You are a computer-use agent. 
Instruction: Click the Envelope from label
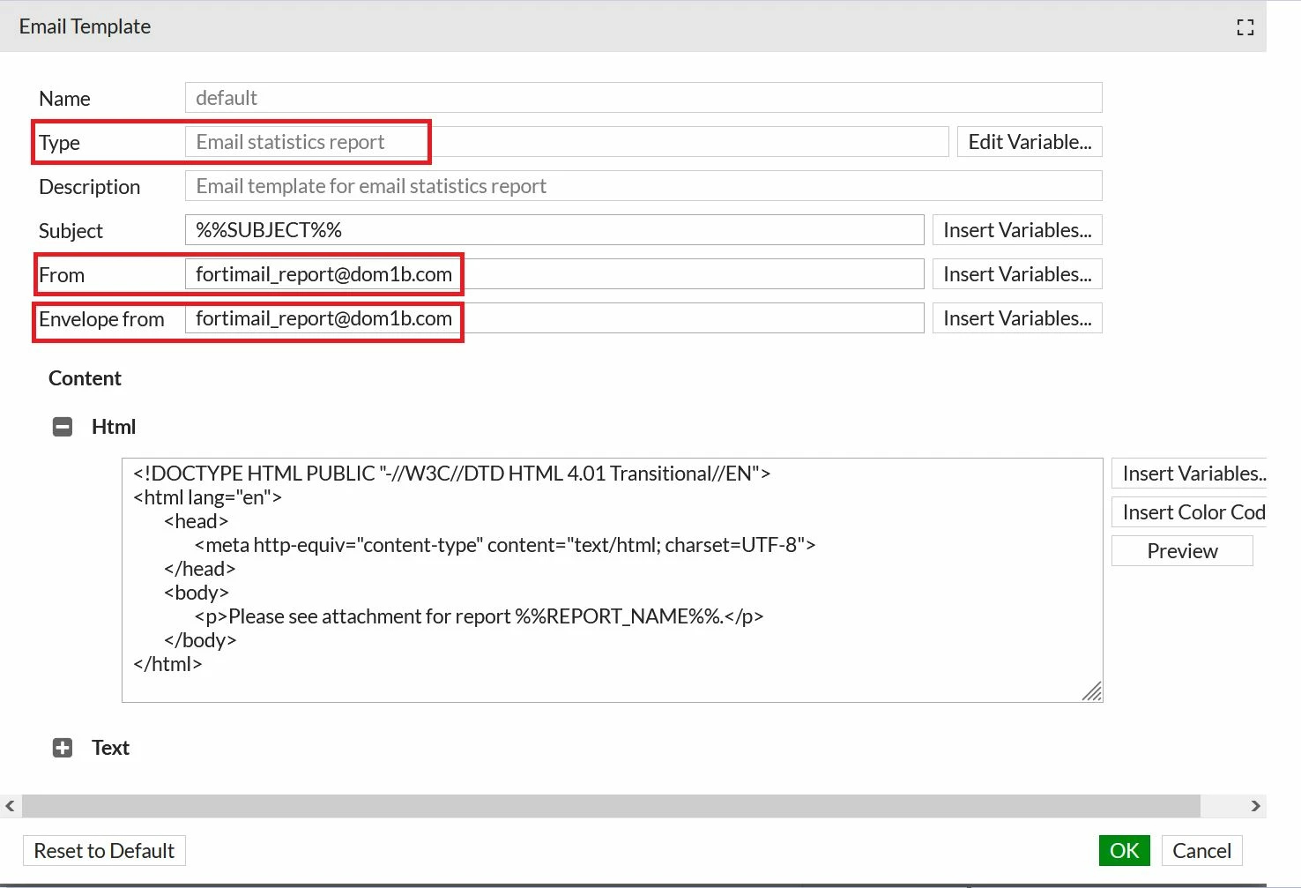tap(101, 319)
